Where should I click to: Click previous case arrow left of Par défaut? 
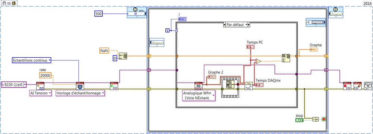pos(225,25)
